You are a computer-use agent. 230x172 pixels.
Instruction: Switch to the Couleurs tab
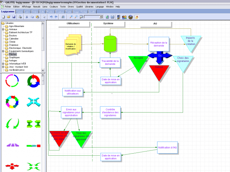point(60,12)
